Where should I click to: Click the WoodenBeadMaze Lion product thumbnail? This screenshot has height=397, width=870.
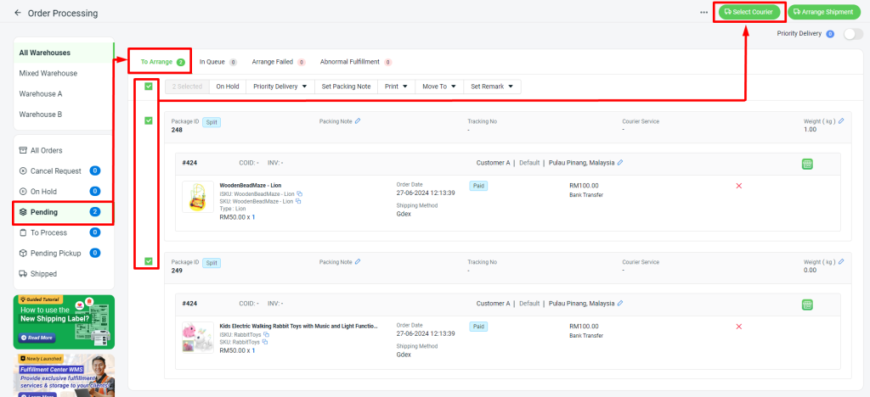pyautogui.click(x=198, y=197)
